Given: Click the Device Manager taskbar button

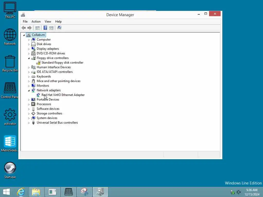Looking at the screenshot, I should [x=100, y=192].
